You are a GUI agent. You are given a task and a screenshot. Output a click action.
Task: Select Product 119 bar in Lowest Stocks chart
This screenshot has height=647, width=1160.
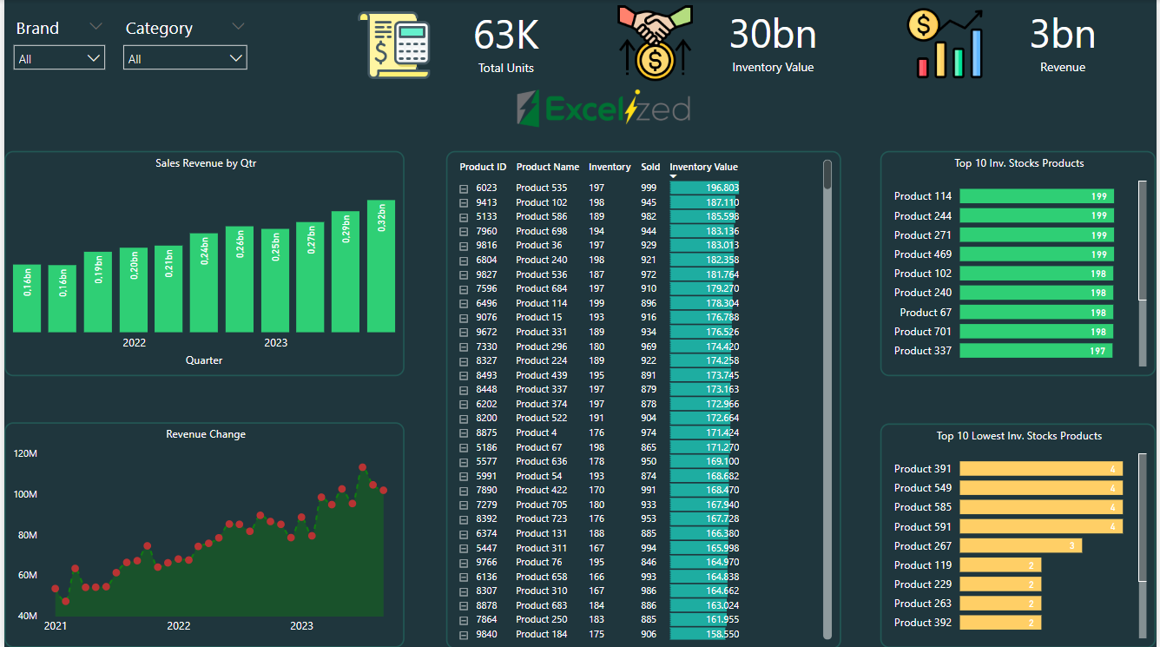click(x=1000, y=564)
